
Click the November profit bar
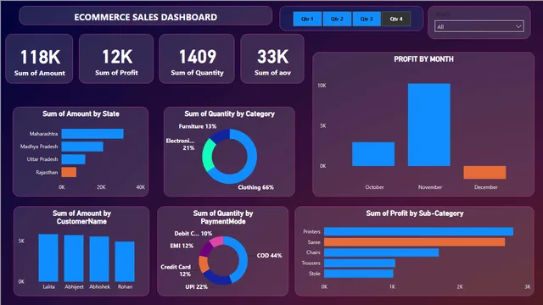pos(429,125)
